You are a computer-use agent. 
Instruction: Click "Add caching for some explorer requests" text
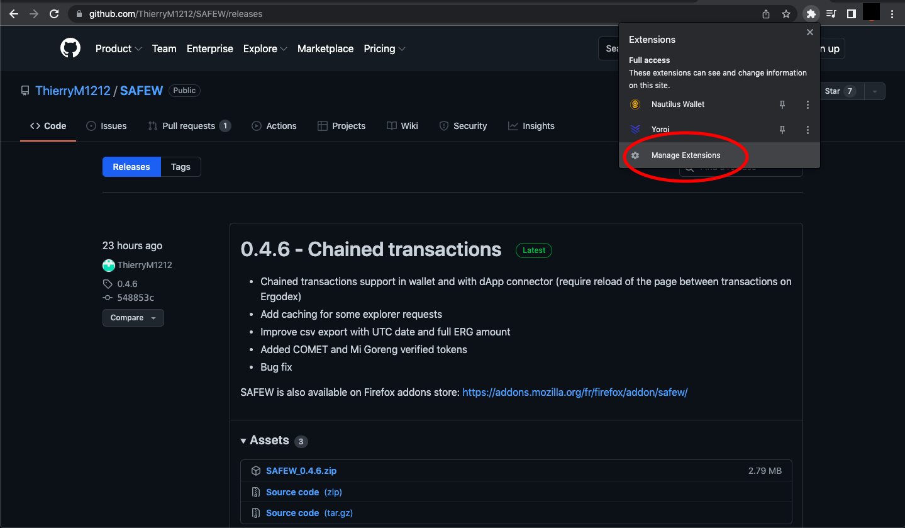click(351, 314)
